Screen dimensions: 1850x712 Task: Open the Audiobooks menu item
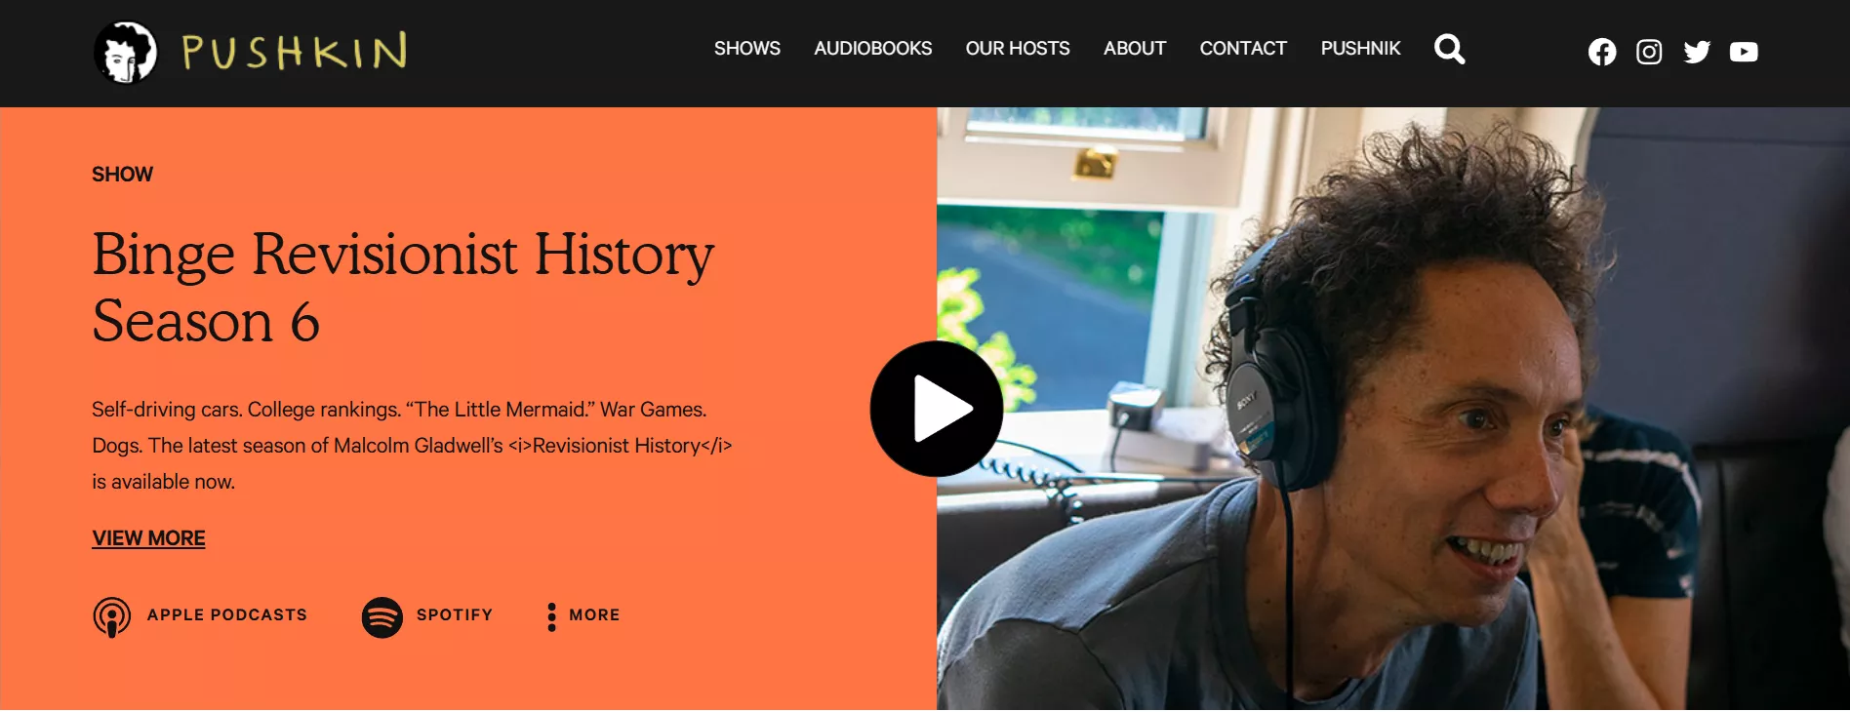click(x=873, y=49)
